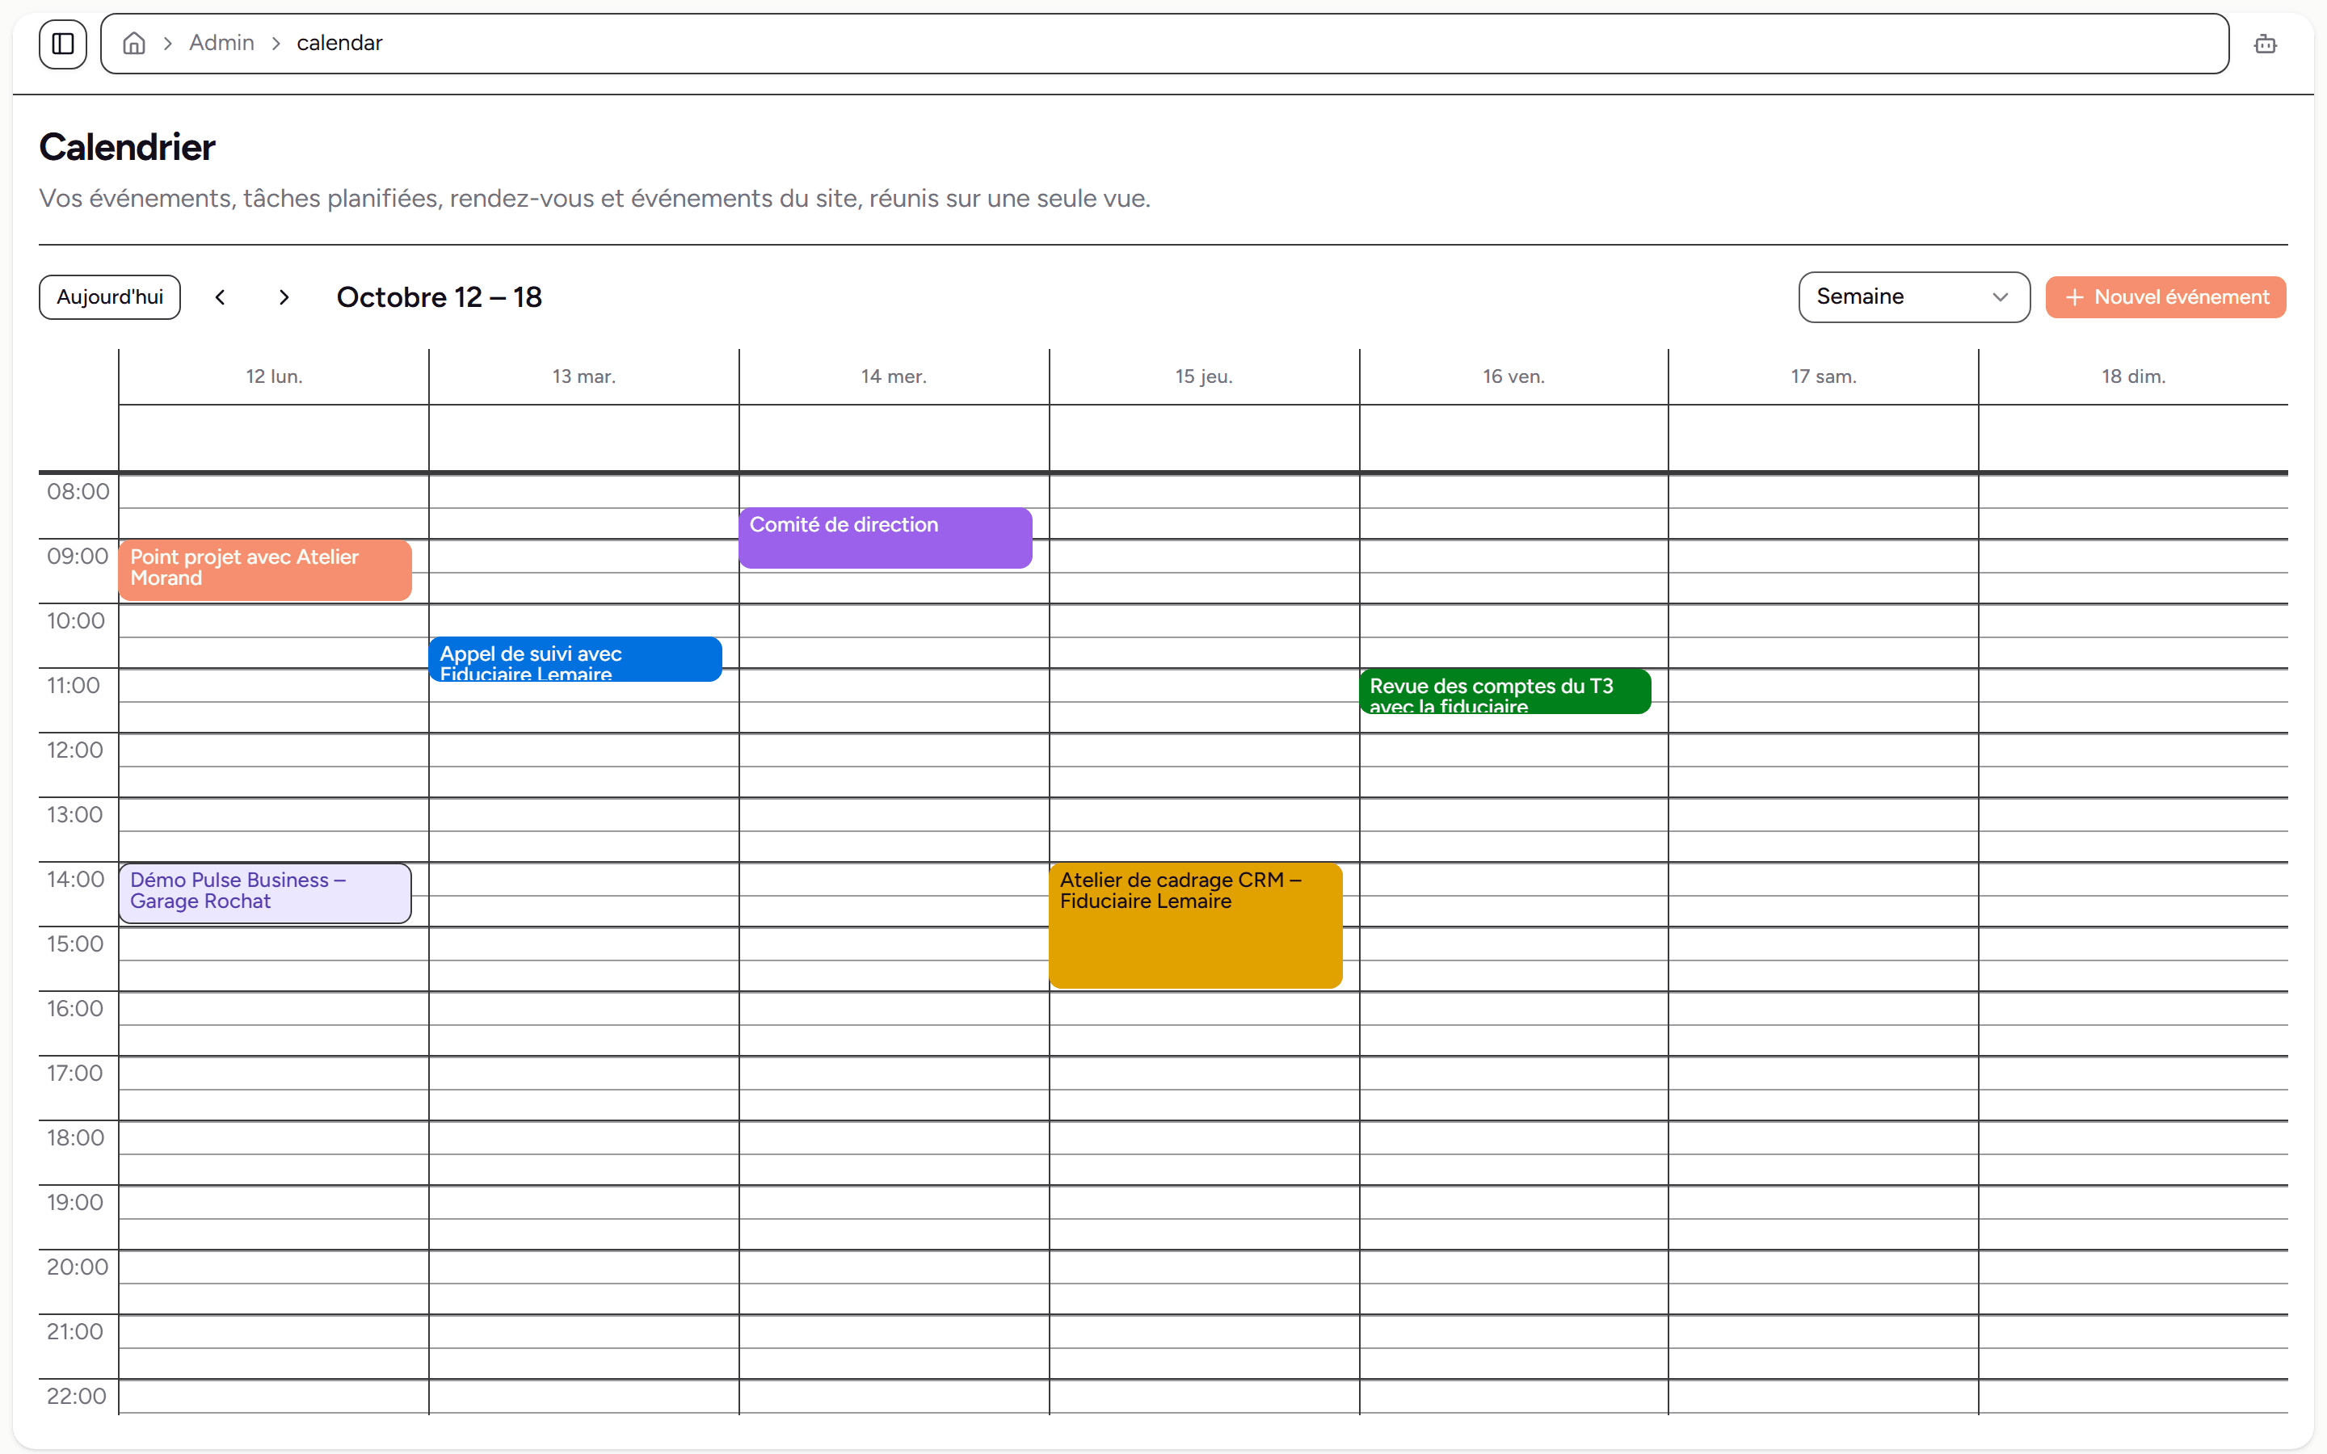Click the Octobre 12 – 18 title
The width and height of the screenshot is (2327, 1454).
tap(440, 297)
